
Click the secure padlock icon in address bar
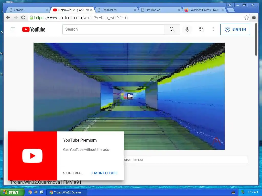tap(31, 18)
